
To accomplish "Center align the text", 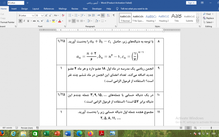I will pyautogui.click(x=74, y=21).
